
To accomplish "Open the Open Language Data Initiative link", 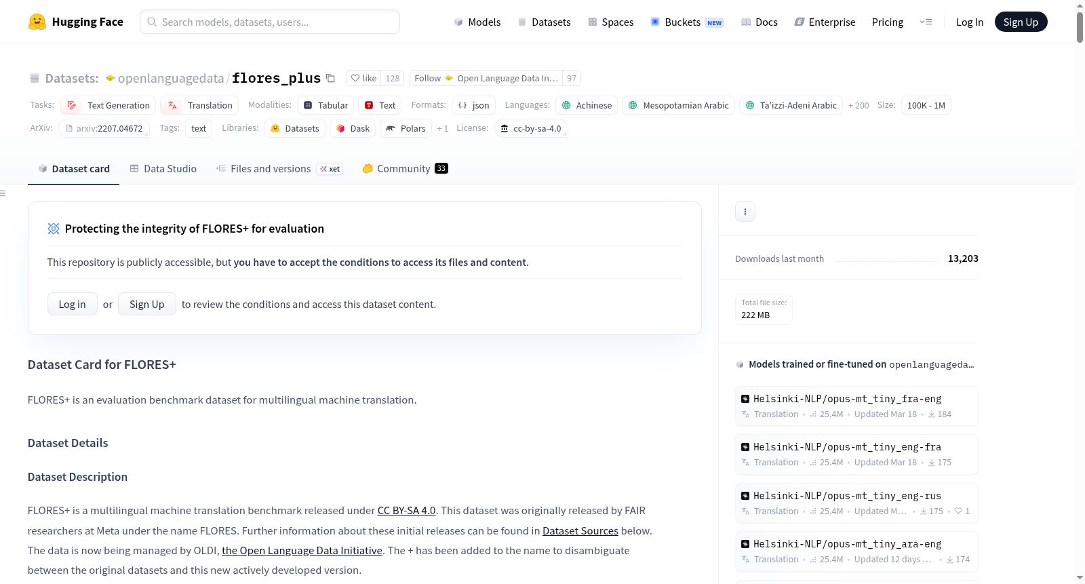I will click(x=302, y=550).
